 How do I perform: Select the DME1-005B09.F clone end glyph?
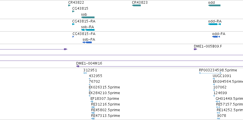tap(195, 49)
